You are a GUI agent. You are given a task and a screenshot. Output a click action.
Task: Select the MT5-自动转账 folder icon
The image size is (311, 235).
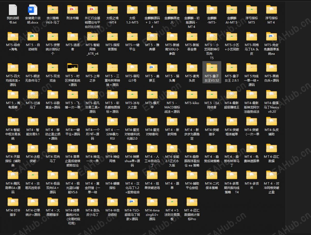click(33, 36)
